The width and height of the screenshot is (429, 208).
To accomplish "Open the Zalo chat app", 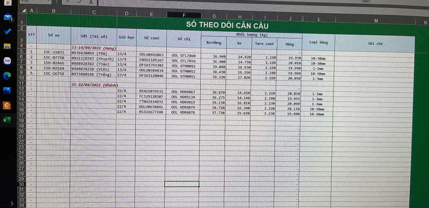I will pyautogui.click(x=7, y=61).
